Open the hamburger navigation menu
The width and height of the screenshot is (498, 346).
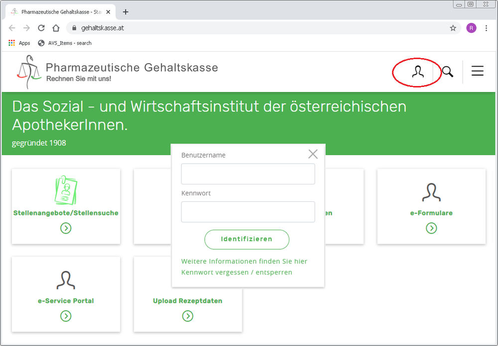click(x=477, y=71)
